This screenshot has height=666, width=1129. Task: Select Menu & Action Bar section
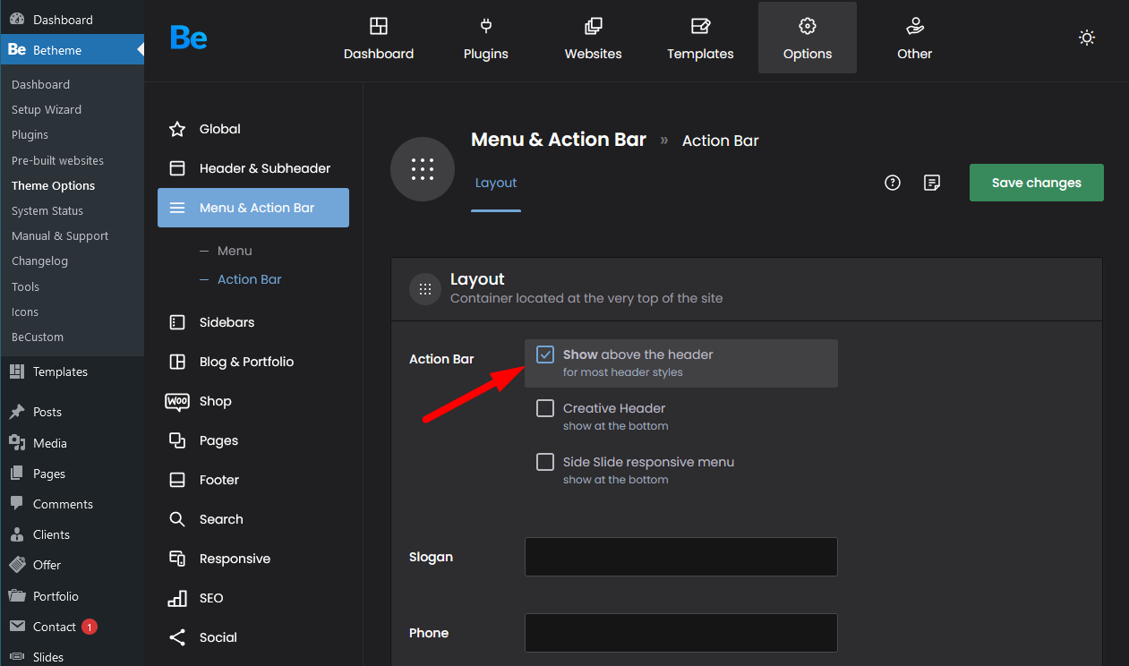click(253, 208)
